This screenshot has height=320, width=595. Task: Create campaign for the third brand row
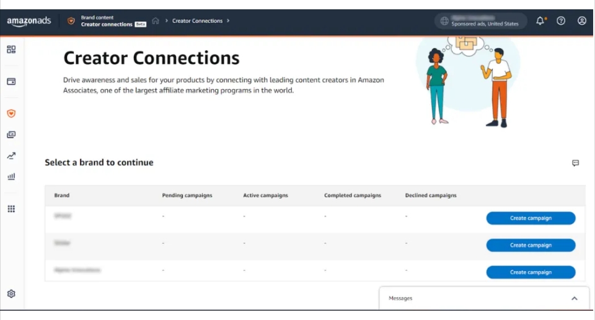click(531, 272)
